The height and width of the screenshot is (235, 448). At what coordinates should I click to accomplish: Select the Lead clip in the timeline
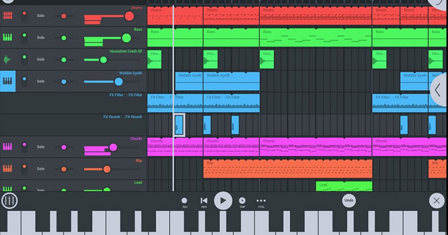[344, 186]
